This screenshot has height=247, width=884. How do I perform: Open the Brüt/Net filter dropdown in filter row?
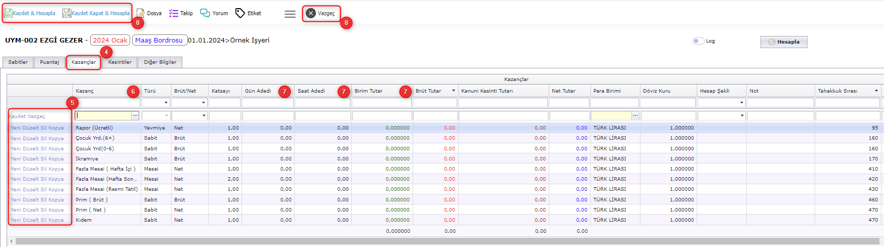click(204, 103)
